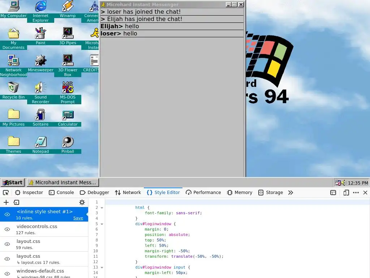Viewport: 370px width, 278px height.
Task: Close the developer tools panel
Action: coord(365,193)
